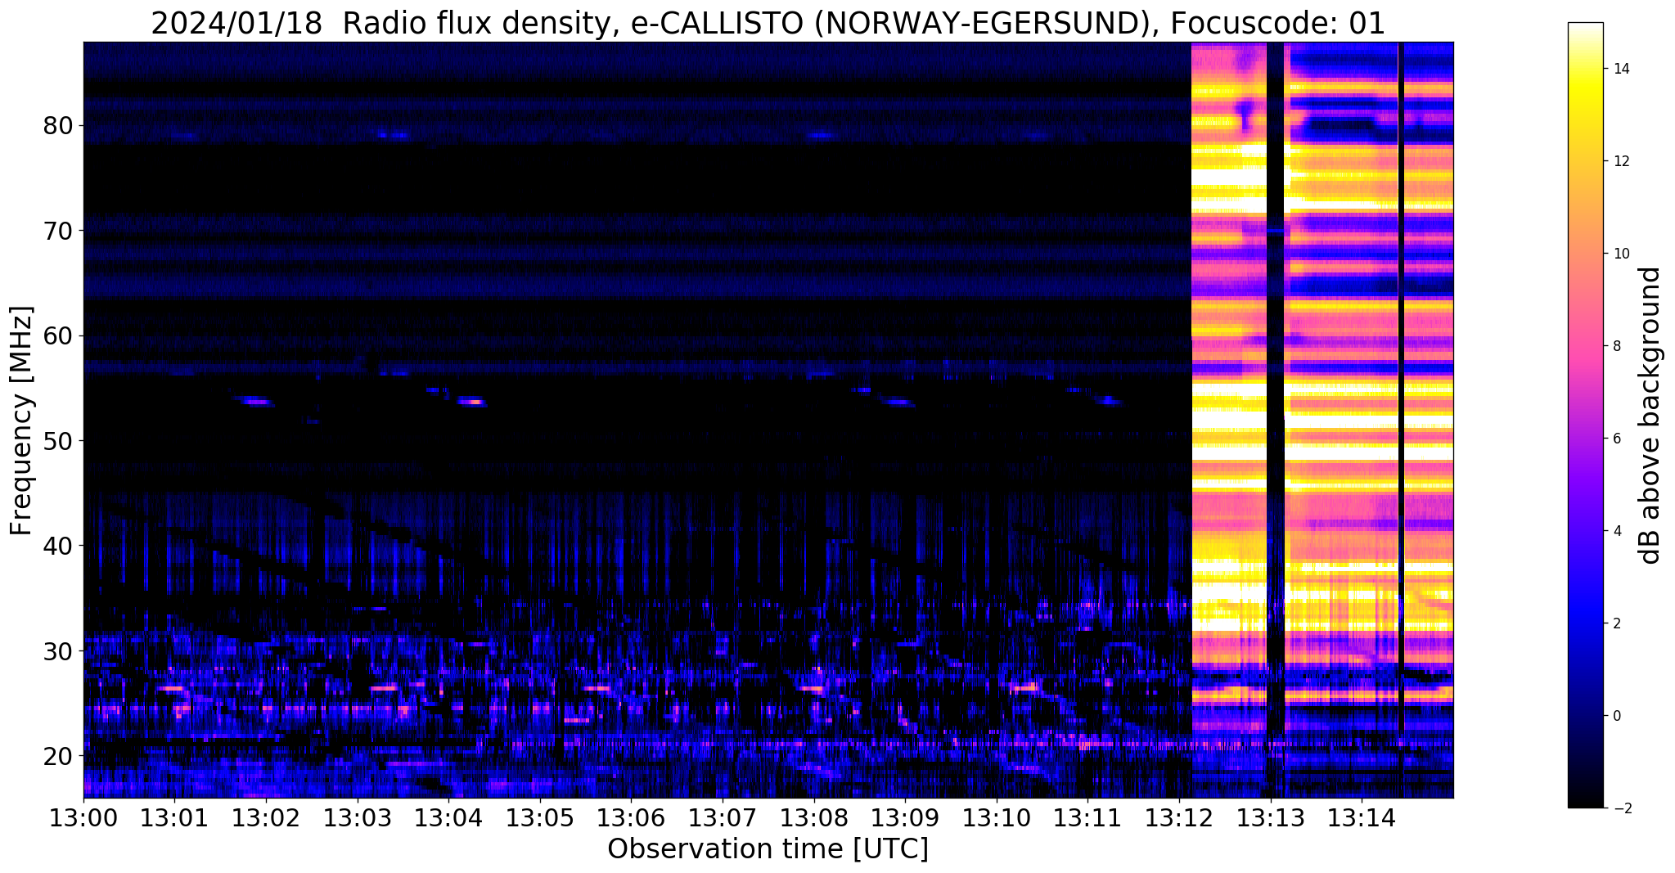This screenshot has width=1675, height=873.
Task: Click the thin dark stripe after 13:14
Action: tap(1401, 420)
